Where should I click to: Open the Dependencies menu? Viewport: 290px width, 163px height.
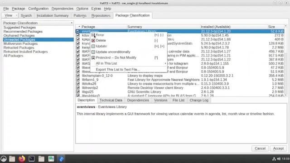click(x=63, y=9)
